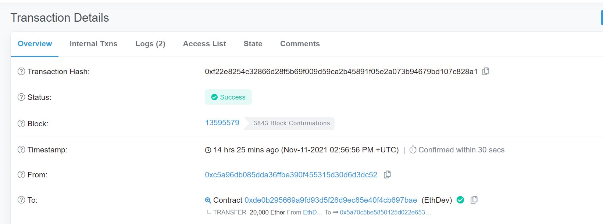603x224 pixels.
Task: Open the Logs (2) tab
Action: pyautogui.click(x=150, y=44)
